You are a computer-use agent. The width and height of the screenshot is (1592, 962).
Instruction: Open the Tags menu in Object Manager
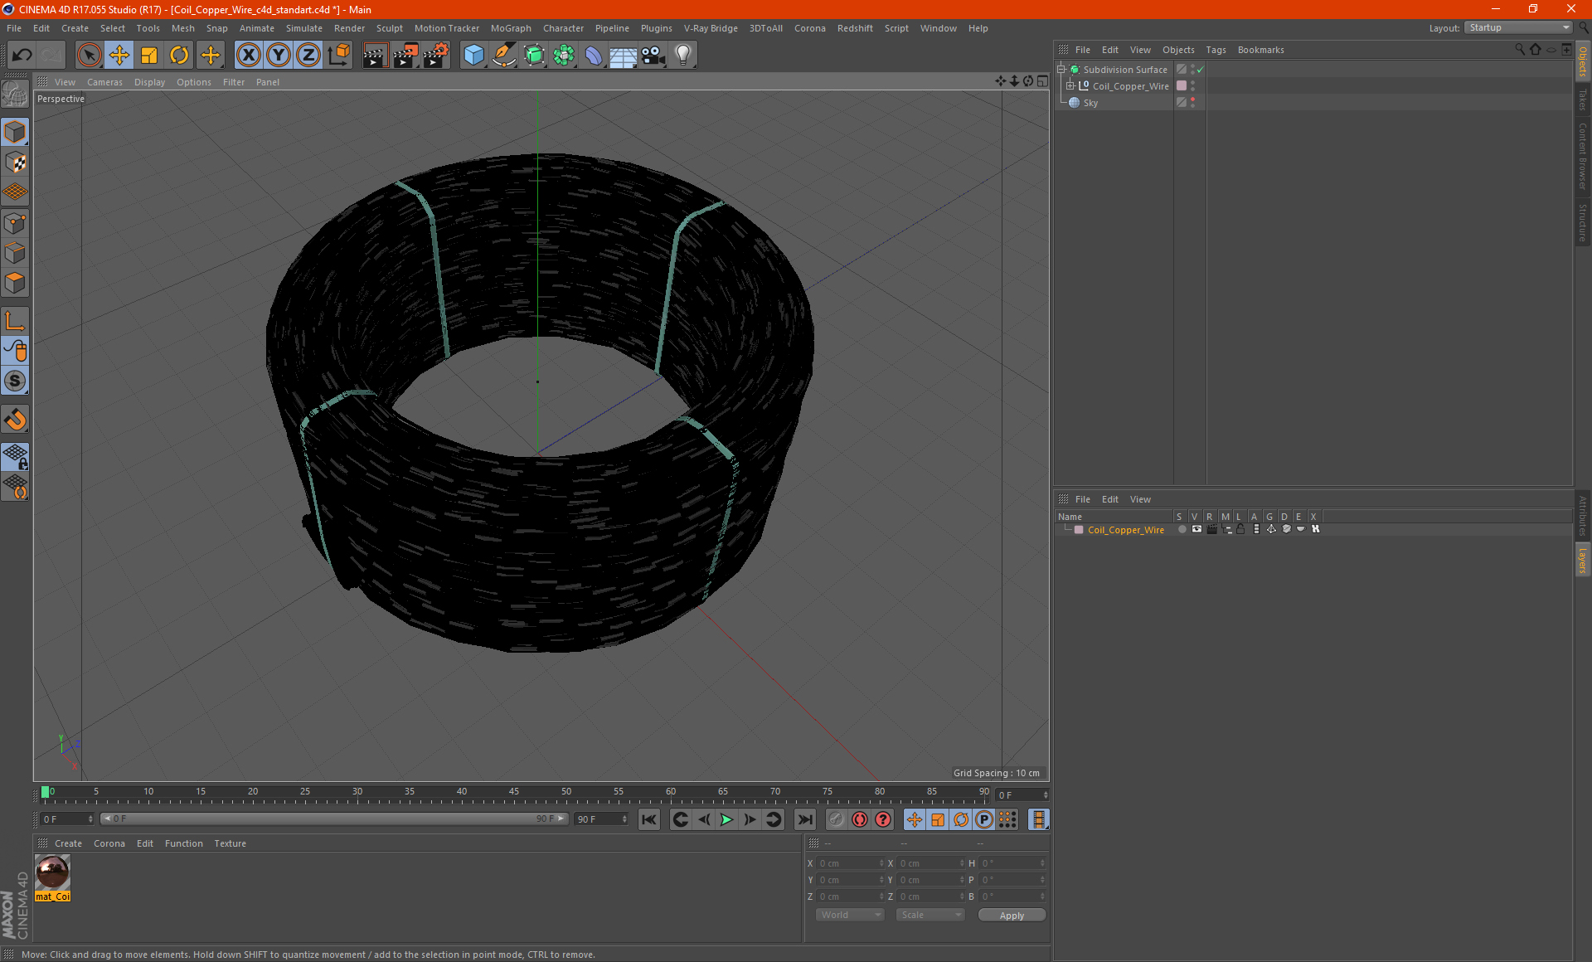coord(1216,50)
